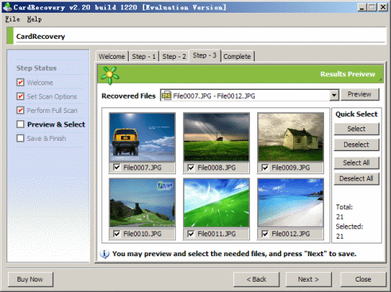
Task: Click the Preview & Select status checkbox
Action: click(x=21, y=124)
